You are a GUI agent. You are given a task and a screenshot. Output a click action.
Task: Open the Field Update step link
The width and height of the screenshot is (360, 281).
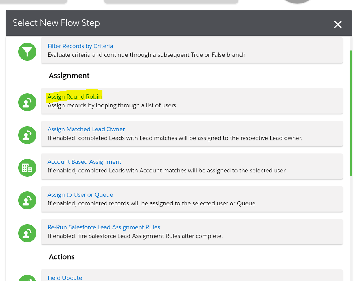65,278
